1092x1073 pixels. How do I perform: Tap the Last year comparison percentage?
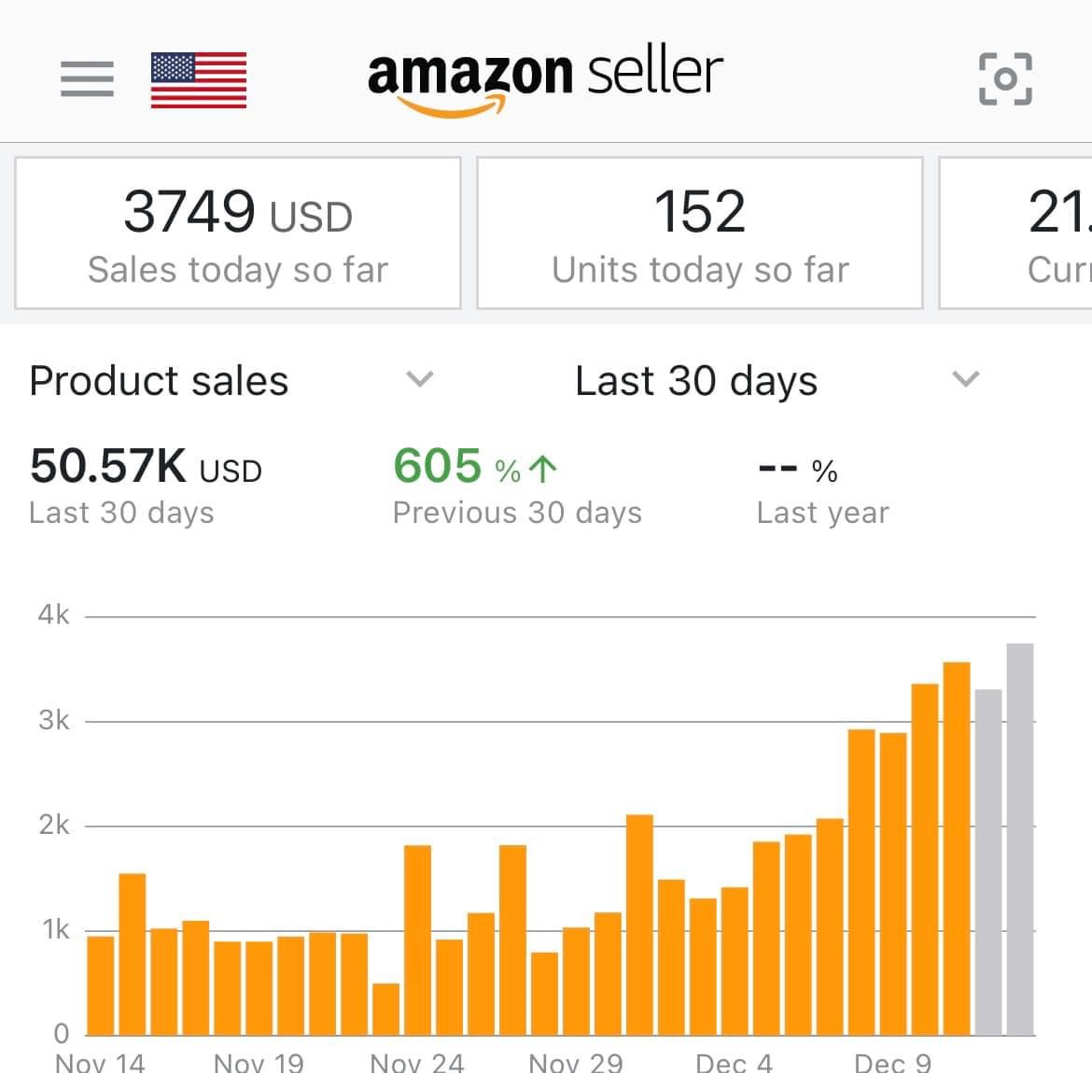point(798,469)
